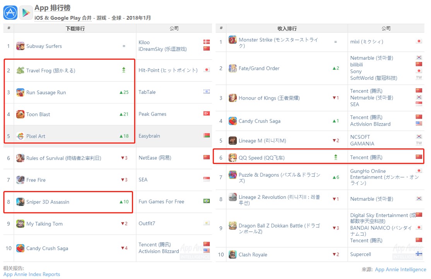The height and width of the screenshot is (279, 431).
Task: Click the Free Fire game icon
Action: (21, 180)
